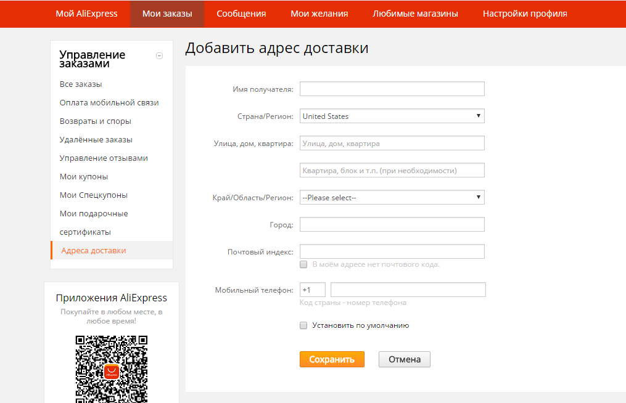Click the Улица, дом, квартира field
Viewport: 626px width, 403px height.
coord(392,143)
